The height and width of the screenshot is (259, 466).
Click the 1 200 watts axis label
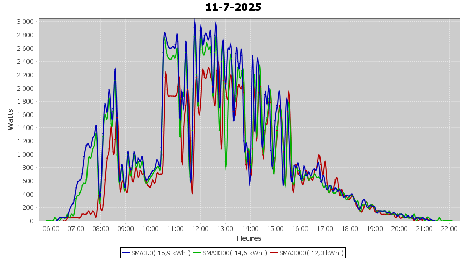(x=25, y=141)
